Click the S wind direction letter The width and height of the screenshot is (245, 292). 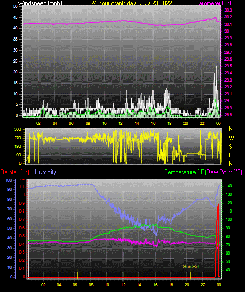[x=230, y=147]
